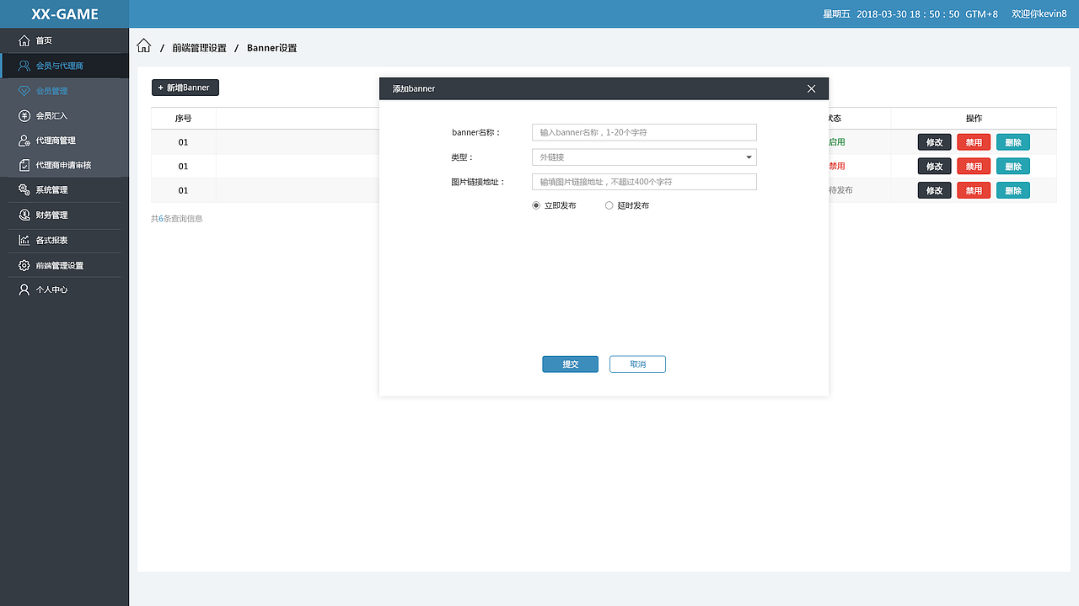This screenshot has width=1079, height=606.
Task: Click the chart icon beside 各式报表
Action: (24, 240)
